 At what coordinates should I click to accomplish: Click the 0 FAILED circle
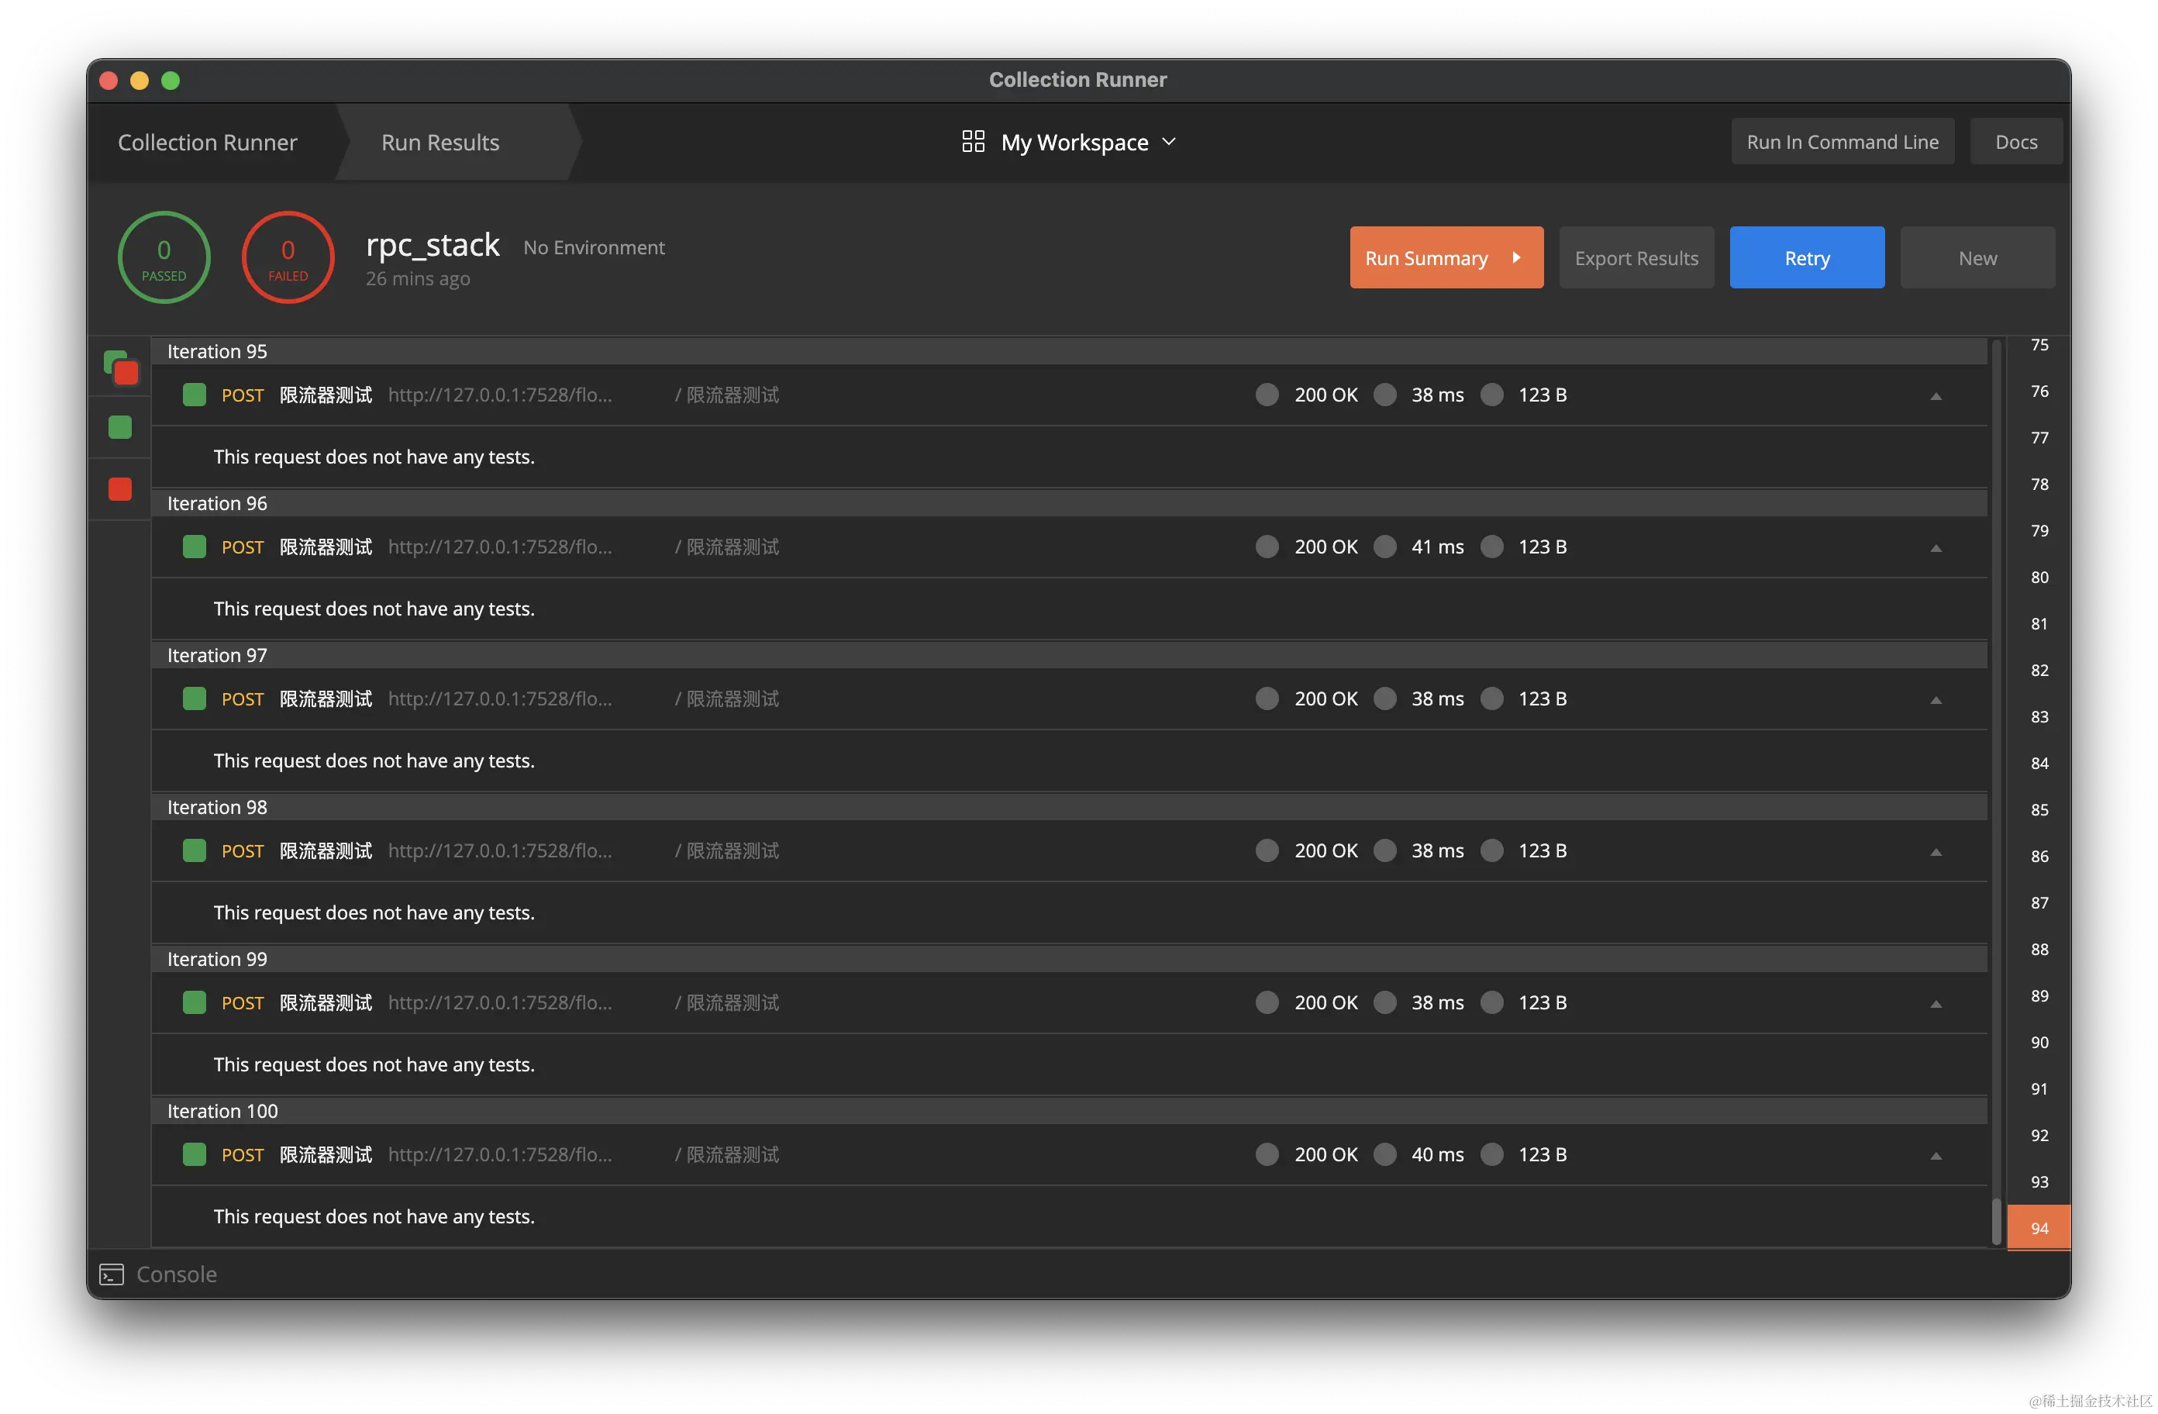[x=288, y=257]
